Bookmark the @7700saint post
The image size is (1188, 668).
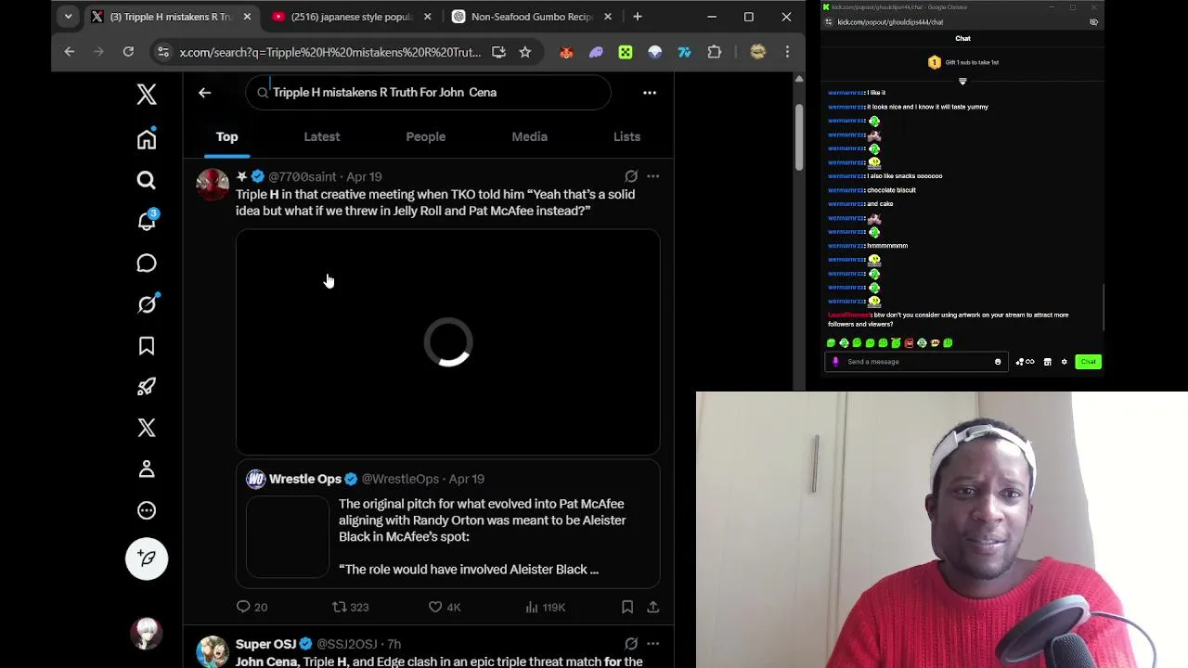pos(627,607)
